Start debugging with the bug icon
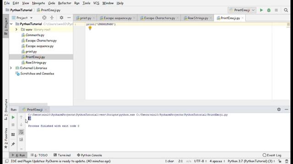This screenshot has width=293, height=164. point(269,10)
